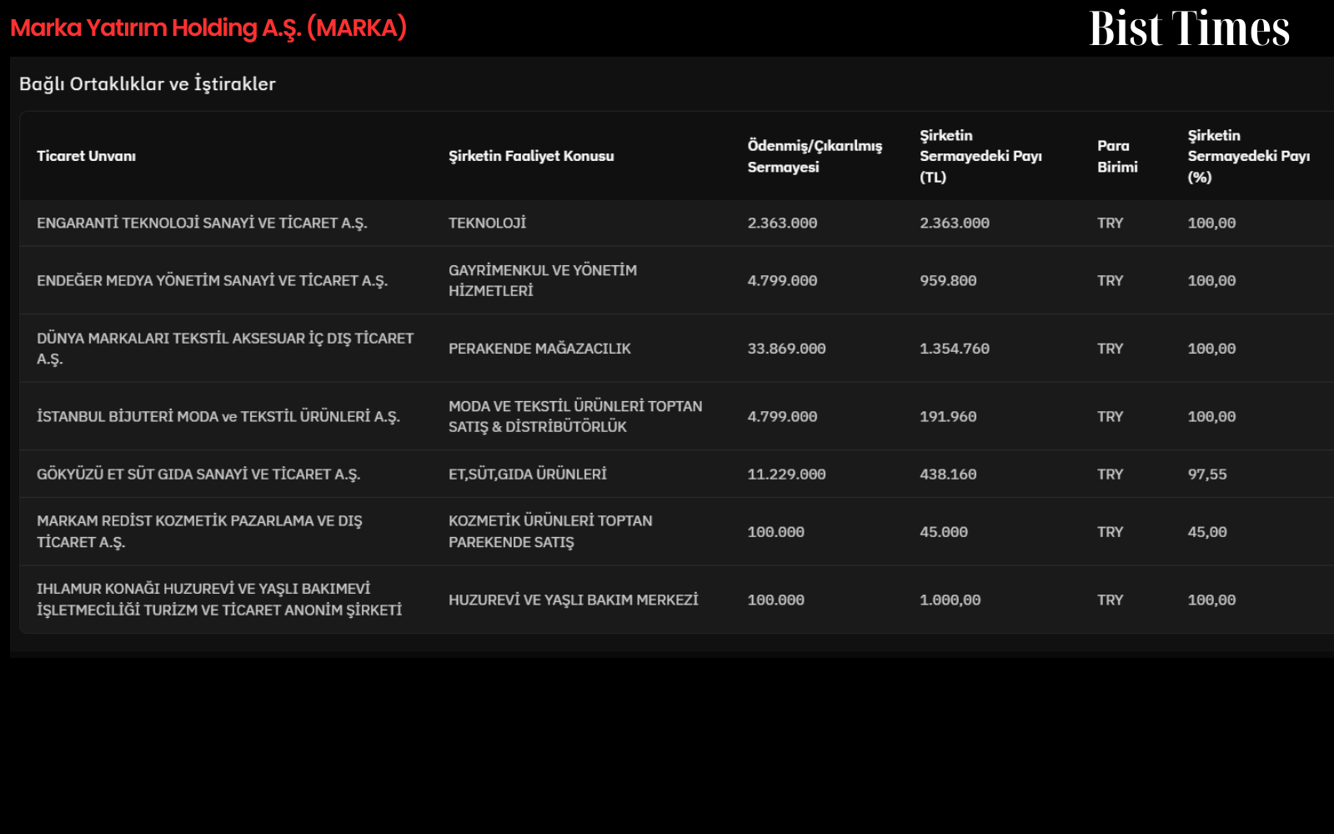The width and height of the screenshot is (1334, 834).
Task: Click the TEKNOLOJİ activity cell
Action: click(x=487, y=223)
